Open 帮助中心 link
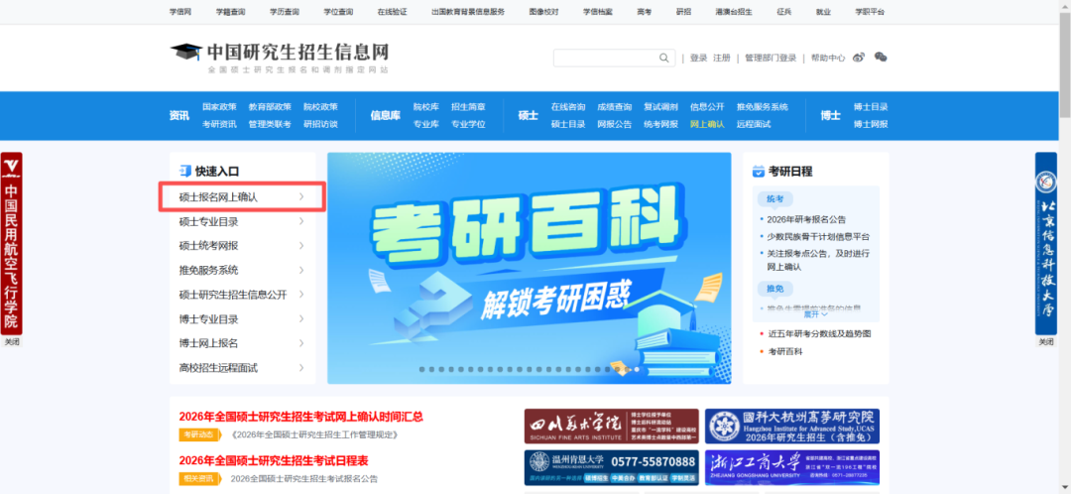This screenshot has height=494, width=1071. [x=828, y=59]
